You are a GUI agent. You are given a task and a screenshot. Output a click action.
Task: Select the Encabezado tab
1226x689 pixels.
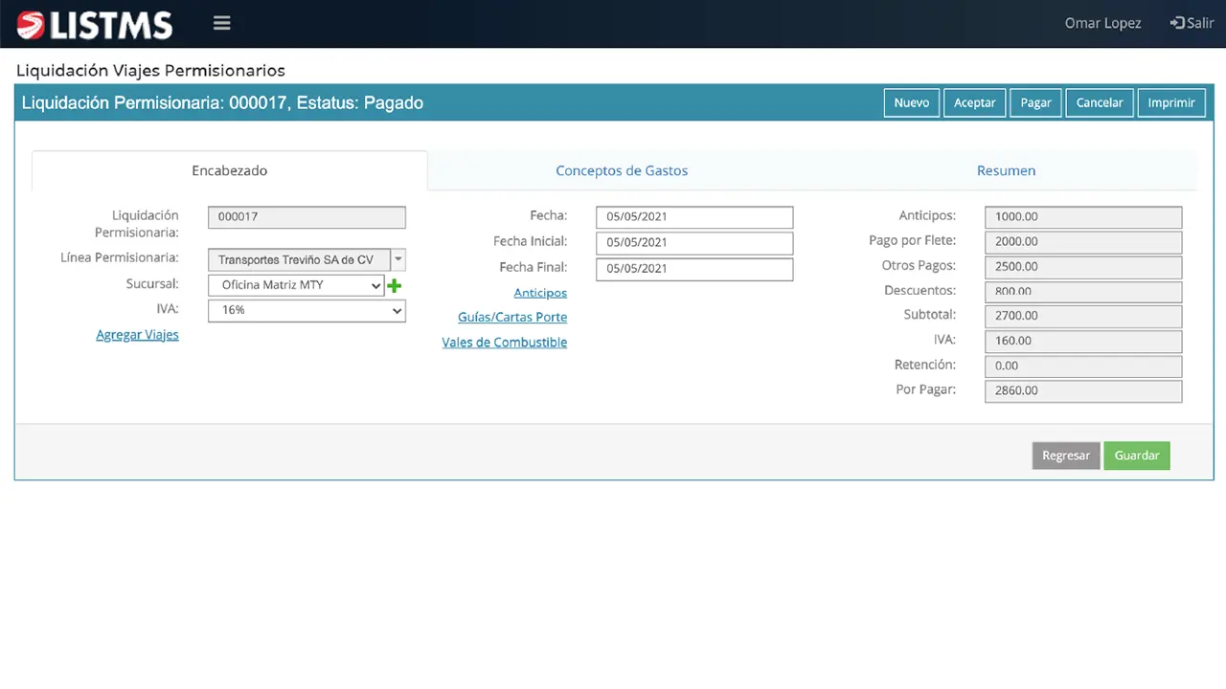tap(230, 170)
